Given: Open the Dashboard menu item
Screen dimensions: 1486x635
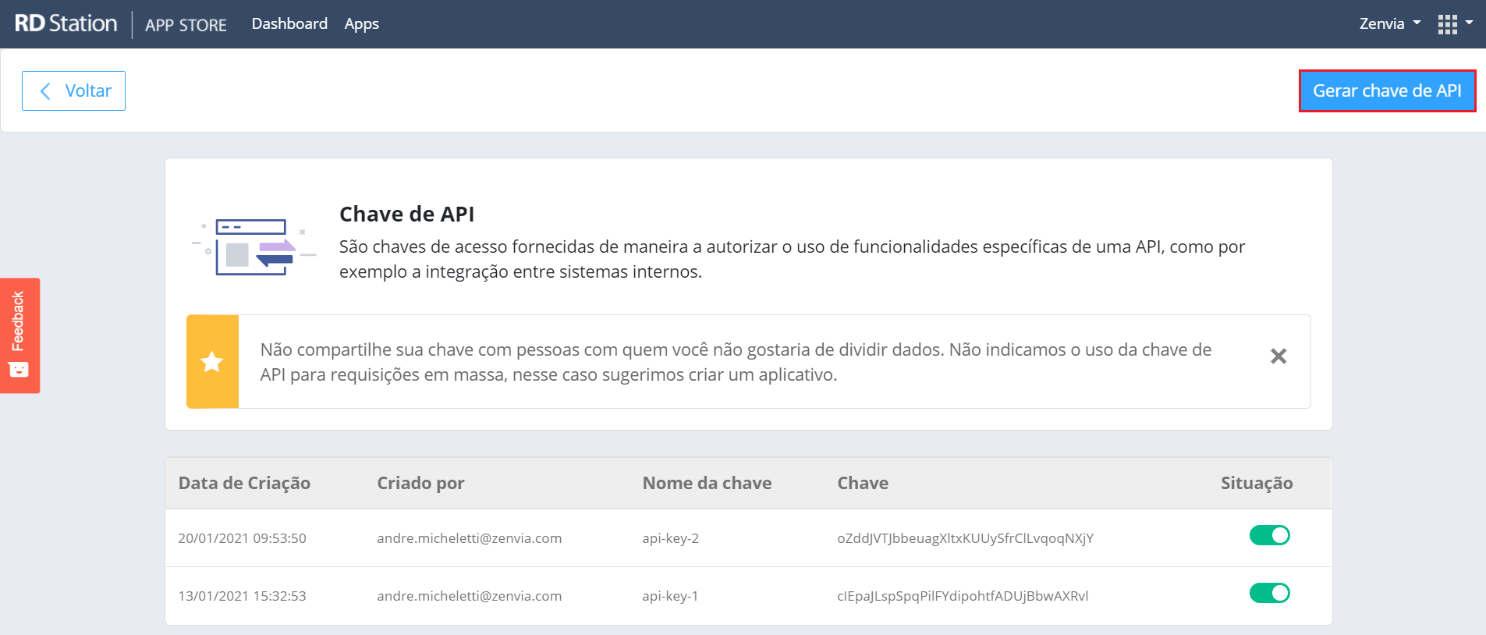Looking at the screenshot, I should click(x=289, y=23).
